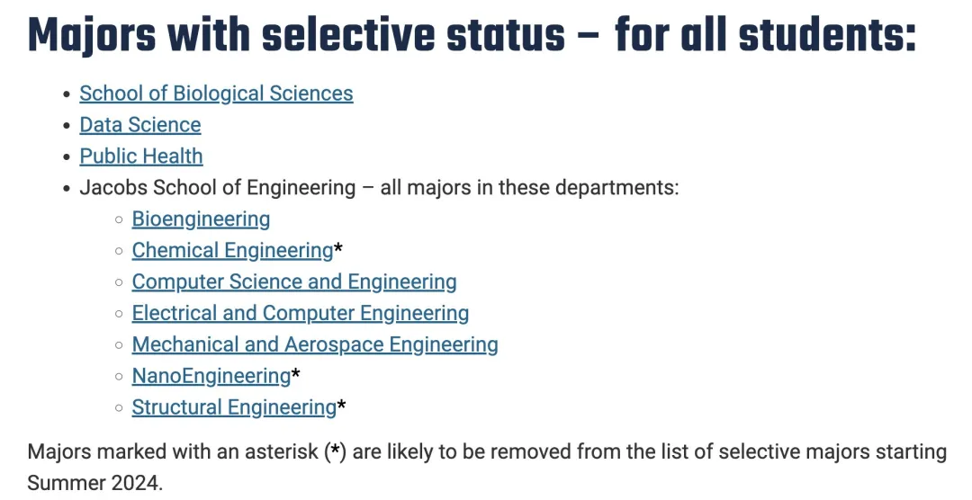Follow the Structural Engineering link
This screenshot has width=972, height=500.
[x=234, y=407]
